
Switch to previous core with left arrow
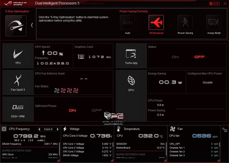pyautogui.click(x=39, y=129)
